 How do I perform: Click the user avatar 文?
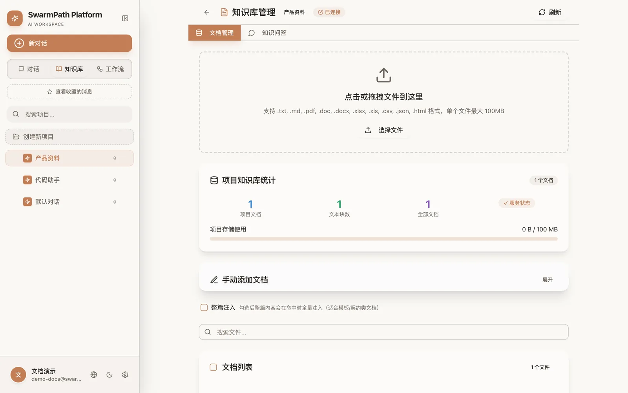[18, 375]
